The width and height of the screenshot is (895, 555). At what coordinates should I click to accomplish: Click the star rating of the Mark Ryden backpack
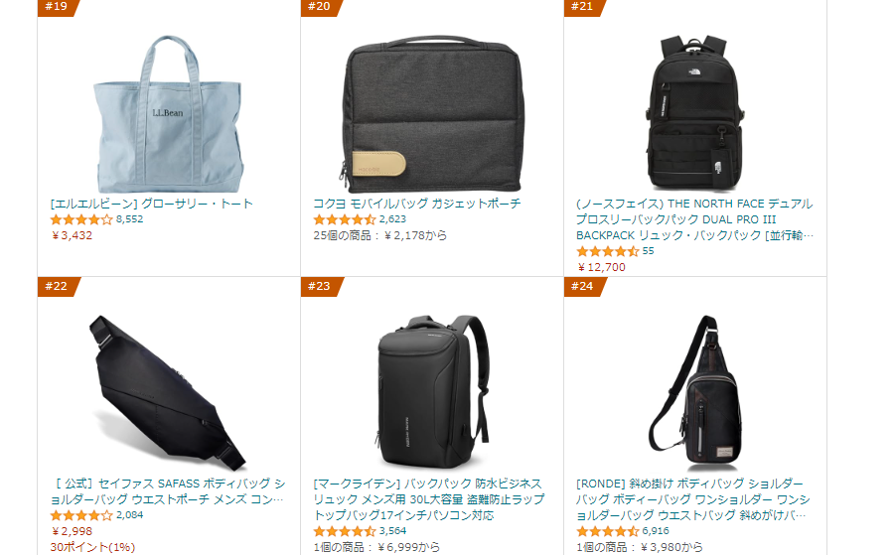(x=345, y=531)
